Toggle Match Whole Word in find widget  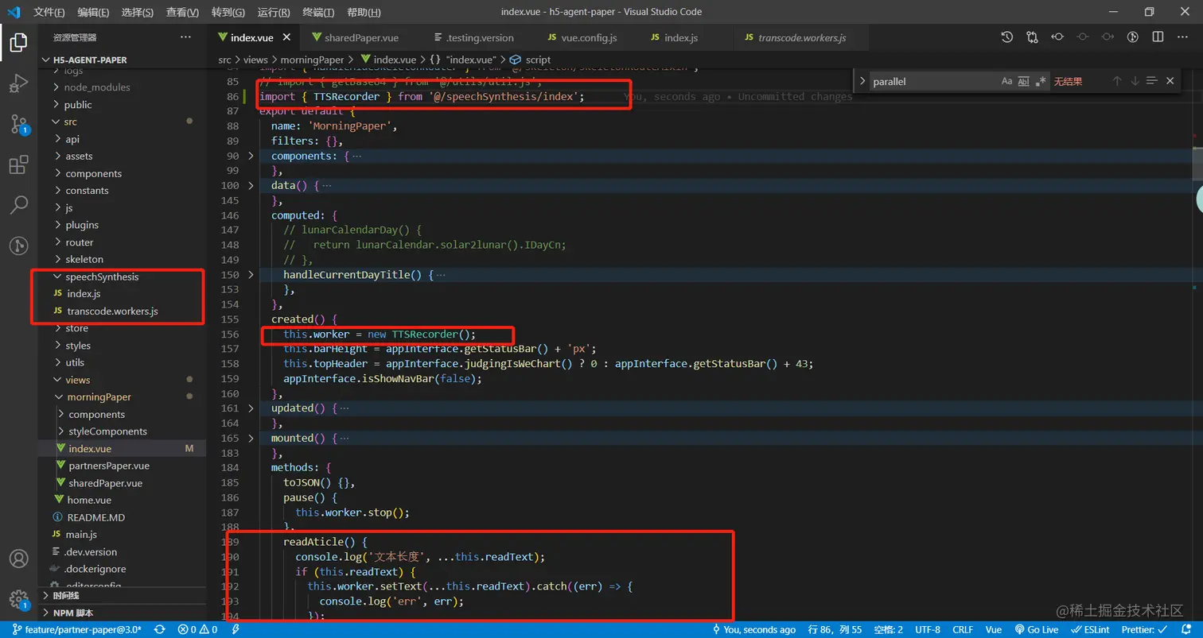coord(1024,81)
